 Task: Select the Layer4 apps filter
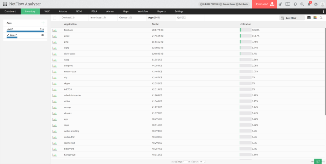(10, 29)
